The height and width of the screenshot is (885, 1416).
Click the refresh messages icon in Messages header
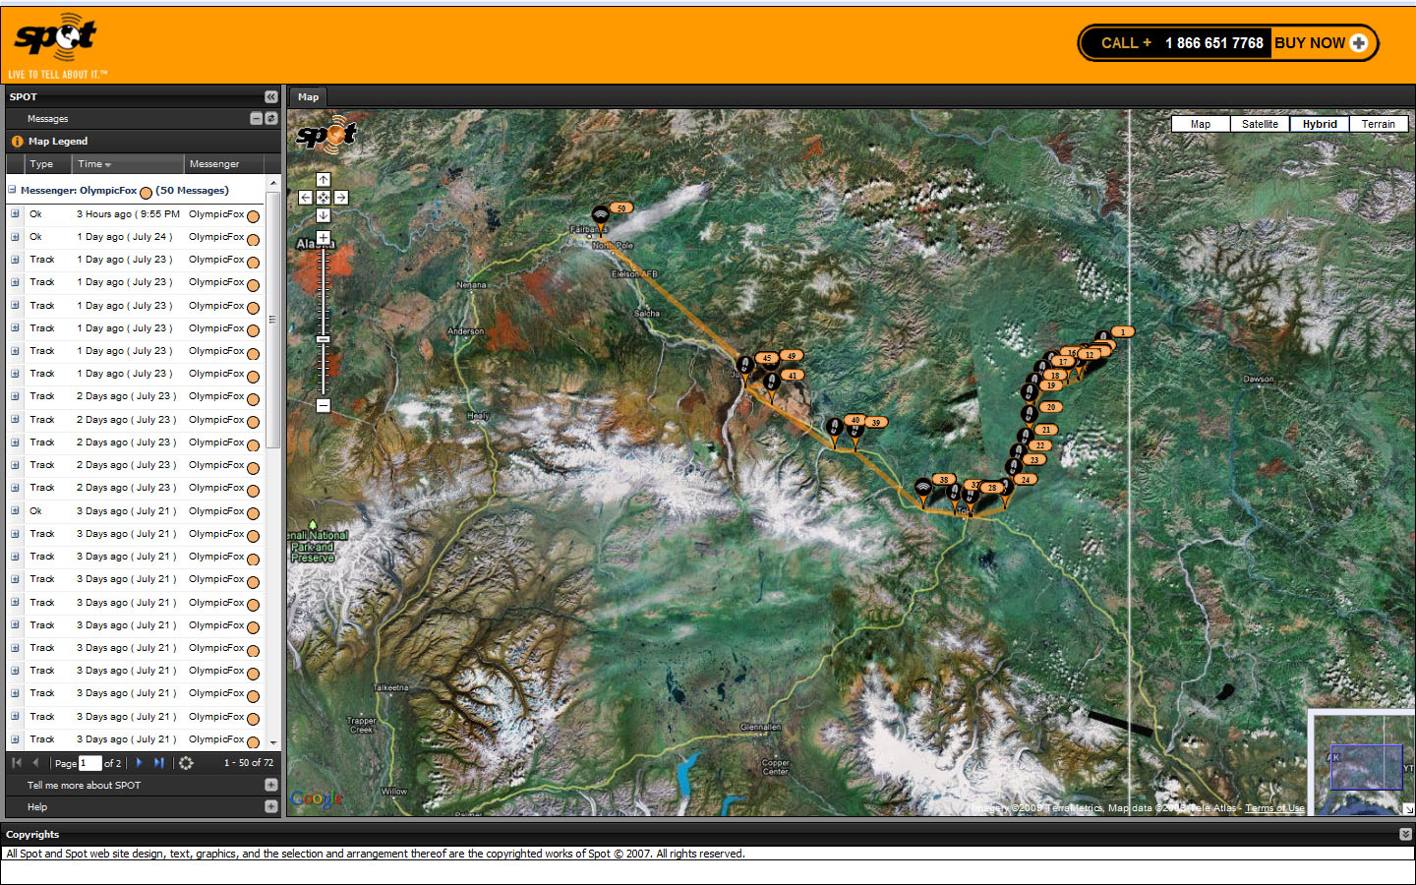(271, 118)
